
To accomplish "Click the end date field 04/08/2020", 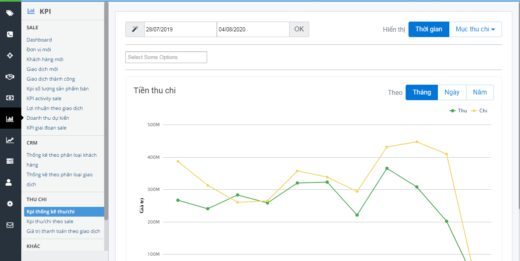I will (253, 29).
